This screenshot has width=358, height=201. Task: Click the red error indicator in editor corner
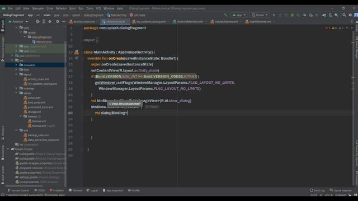[327, 28]
